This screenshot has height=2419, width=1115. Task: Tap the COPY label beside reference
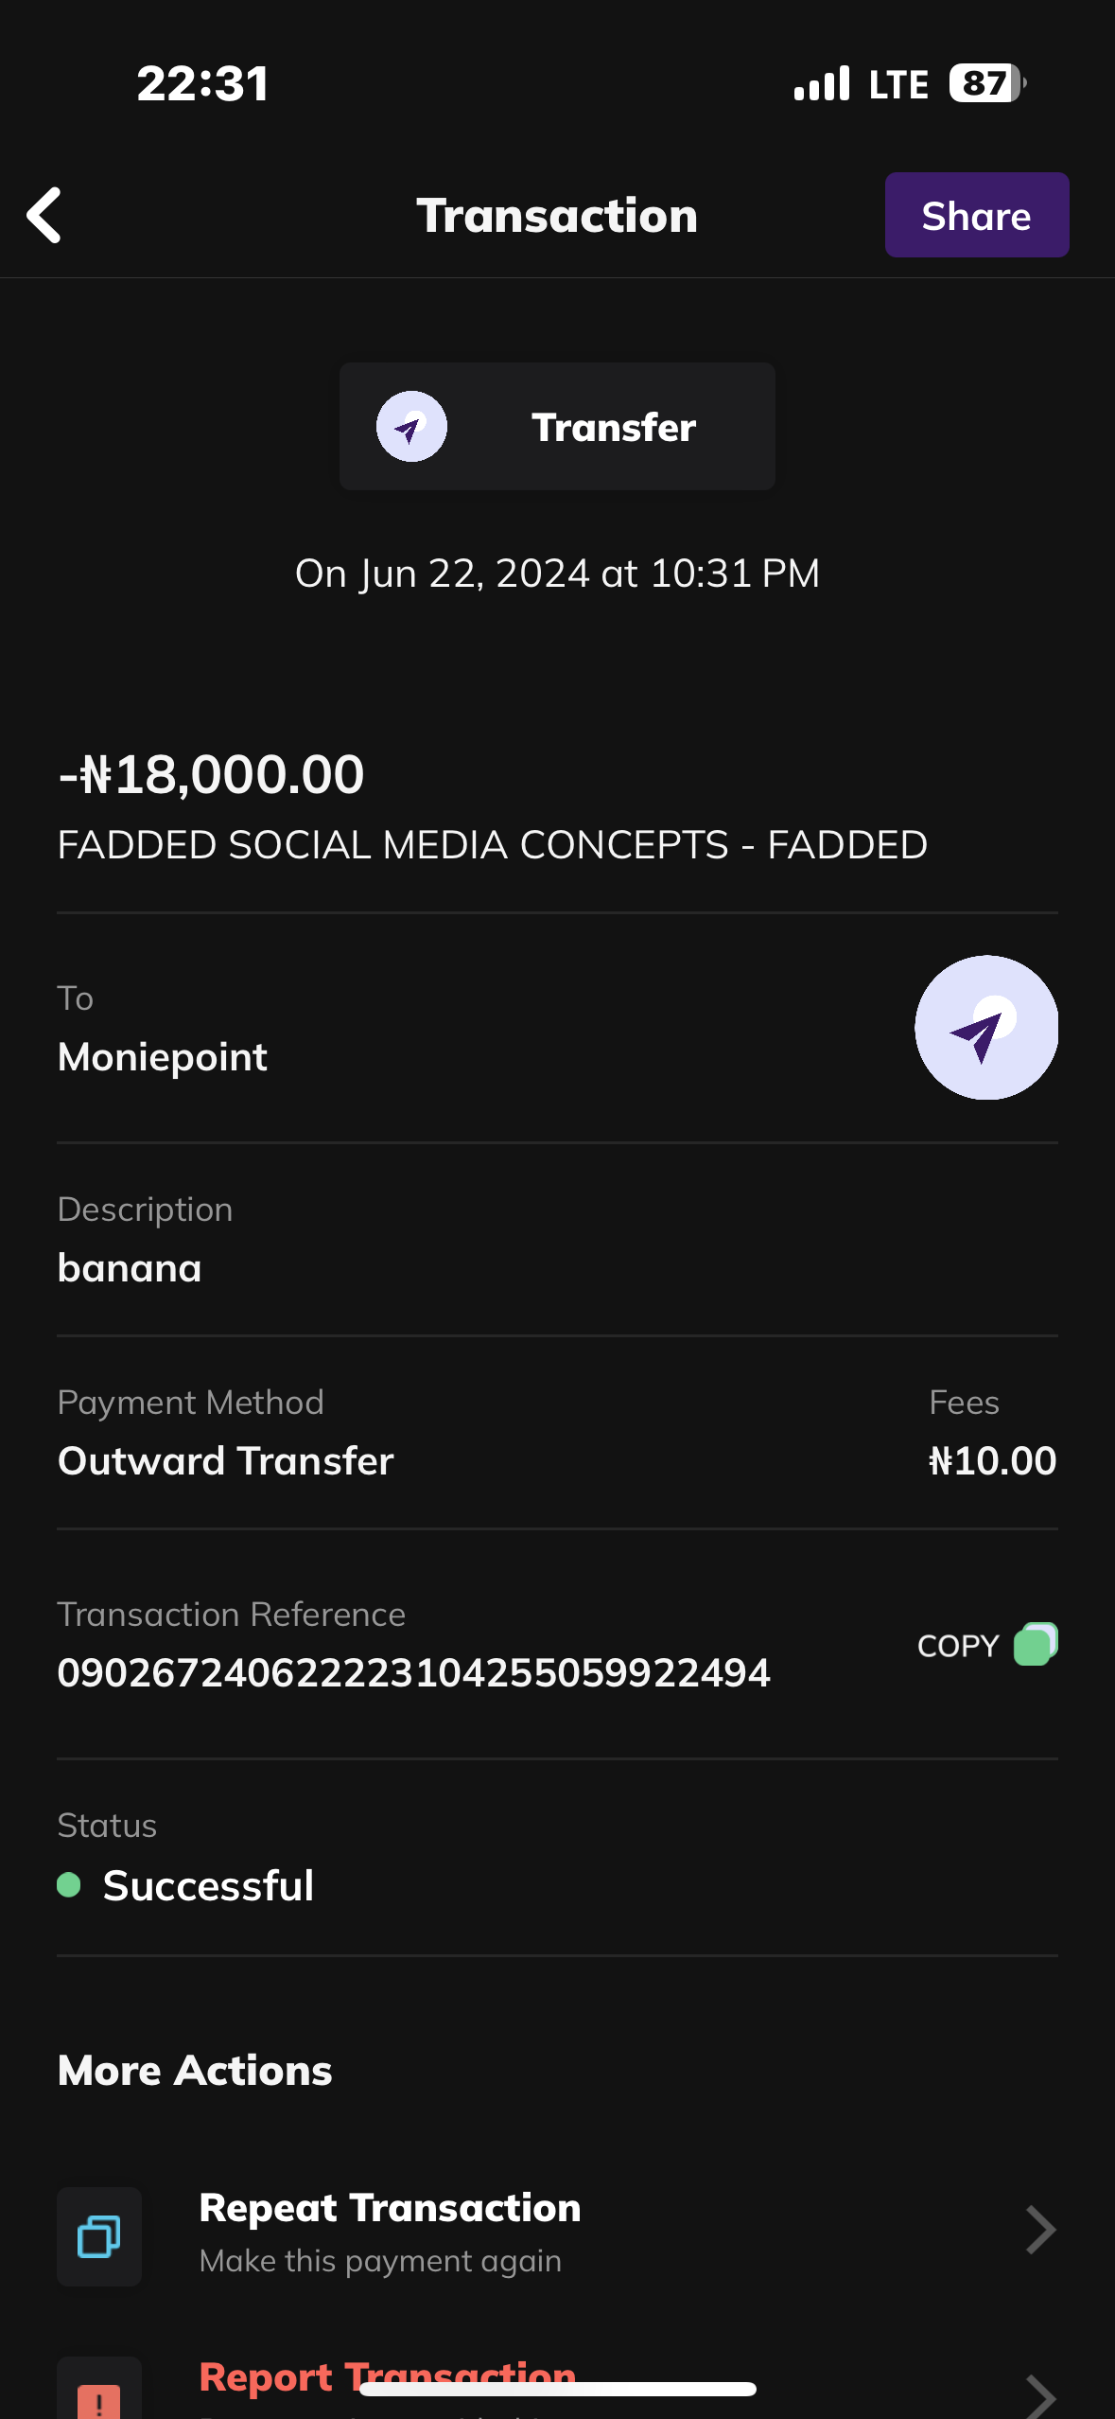tap(957, 1646)
